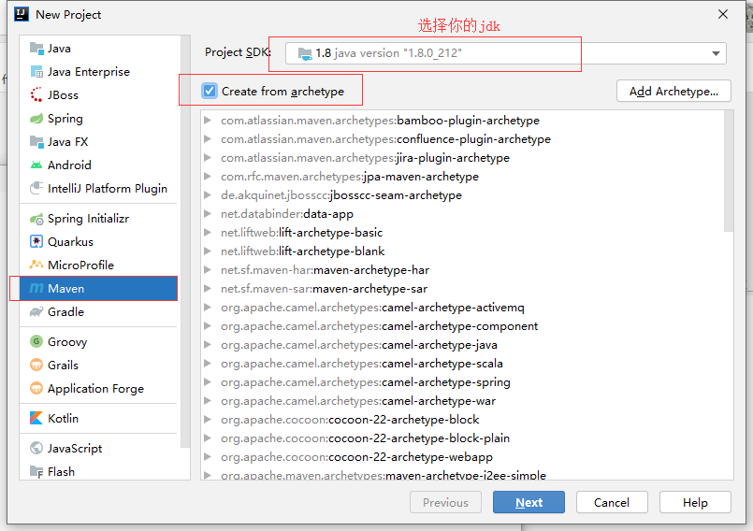Viewport: 753px width, 531px height.
Task: Select camel-archetype-war list entry
Action: point(358,401)
